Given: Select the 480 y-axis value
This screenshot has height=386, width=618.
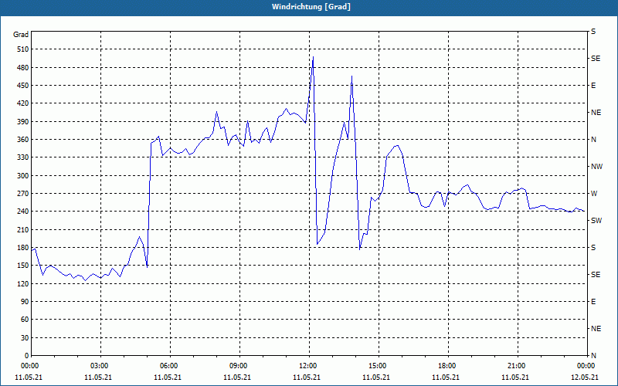Looking at the screenshot, I should (22, 68).
